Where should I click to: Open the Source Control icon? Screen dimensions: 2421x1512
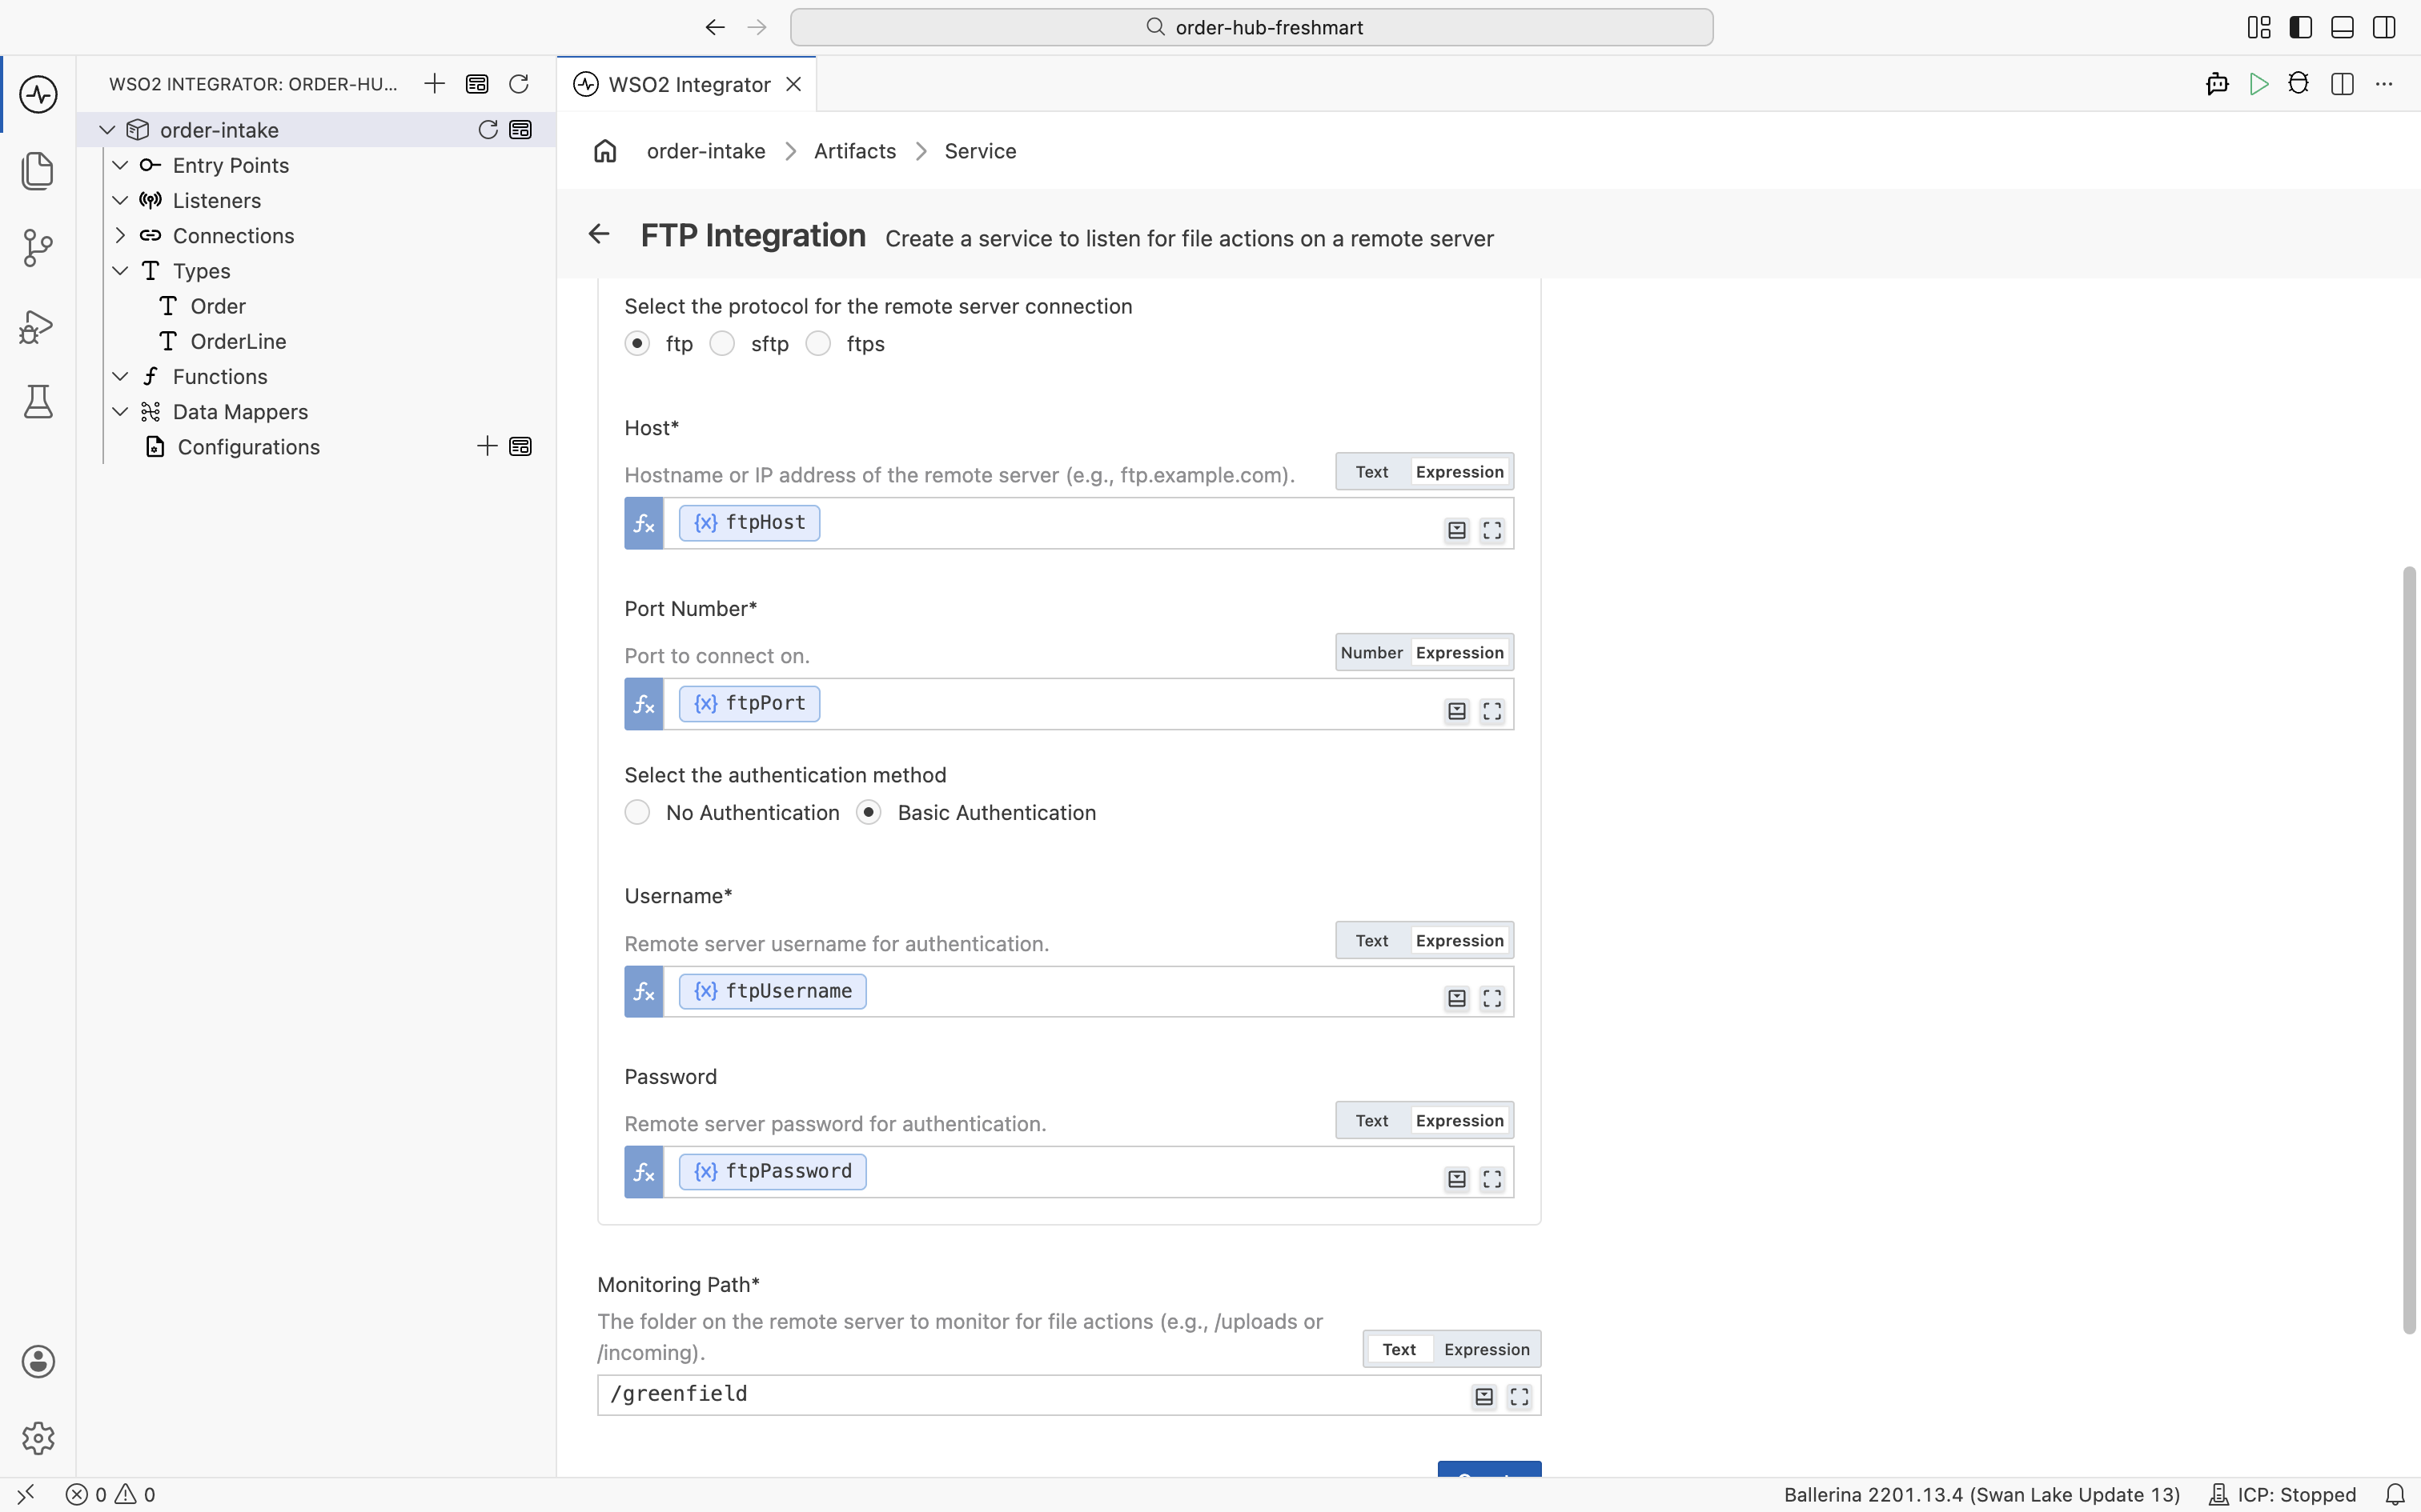(x=38, y=248)
